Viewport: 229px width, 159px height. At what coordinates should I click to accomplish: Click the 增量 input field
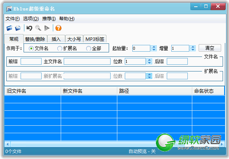pos(180,48)
